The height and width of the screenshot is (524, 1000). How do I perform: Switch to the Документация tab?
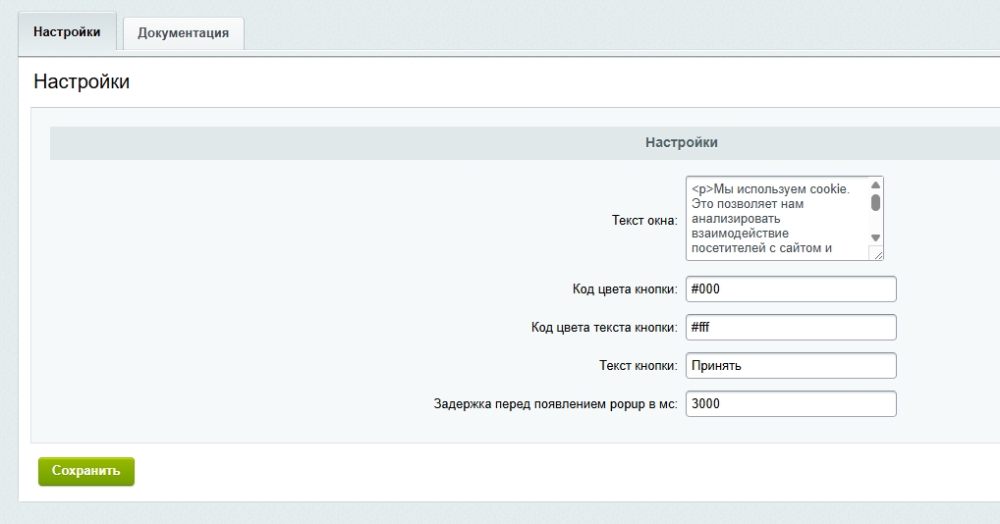click(183, 32)
